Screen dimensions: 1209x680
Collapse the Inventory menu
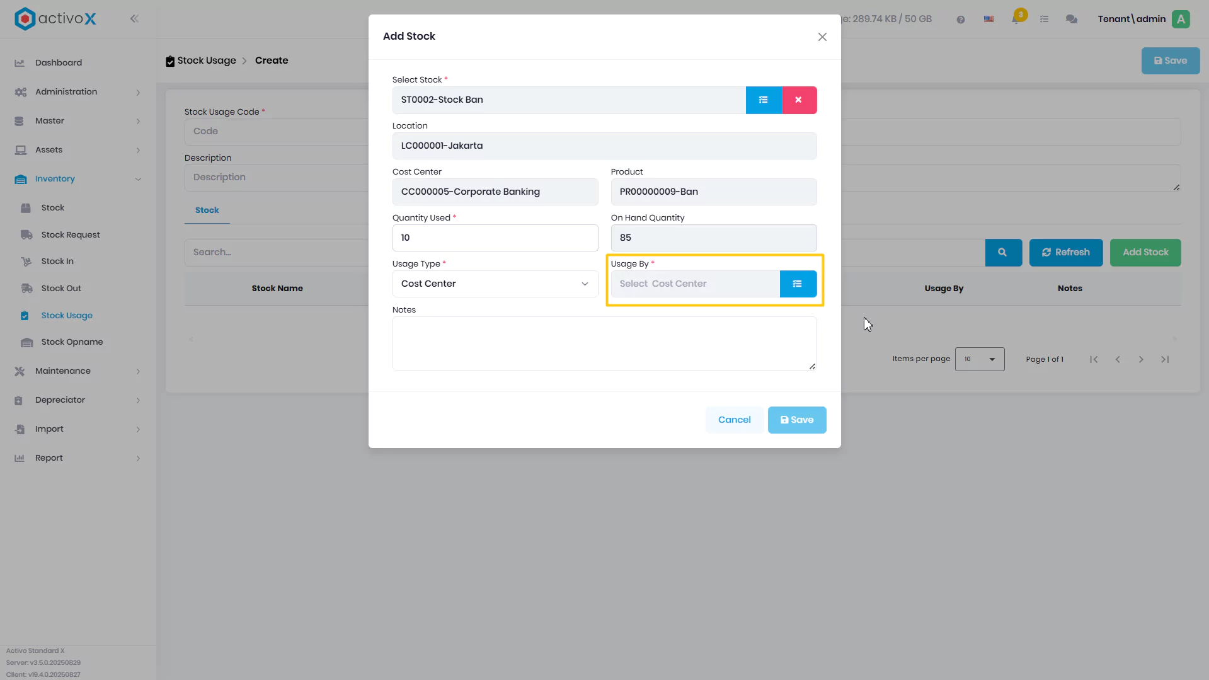pos(78,179)
